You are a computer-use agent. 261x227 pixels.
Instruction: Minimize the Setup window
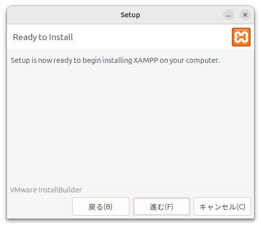pos(228,15)
